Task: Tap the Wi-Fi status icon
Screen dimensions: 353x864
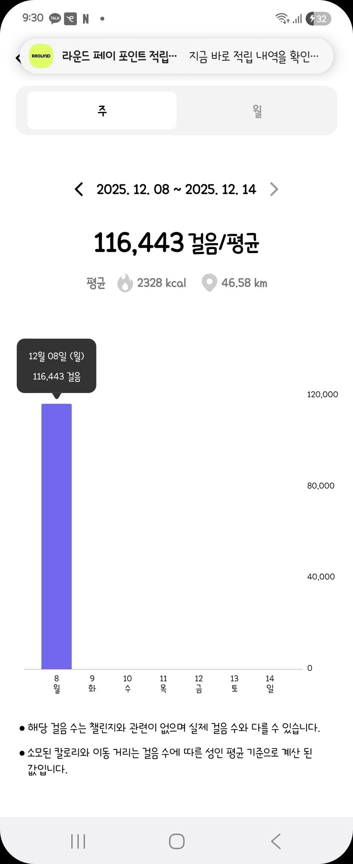Action: click(282, 18)
